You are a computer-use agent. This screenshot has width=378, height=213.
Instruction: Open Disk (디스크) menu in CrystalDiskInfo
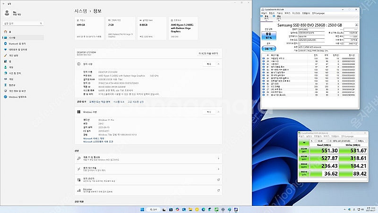click(296, 13)
